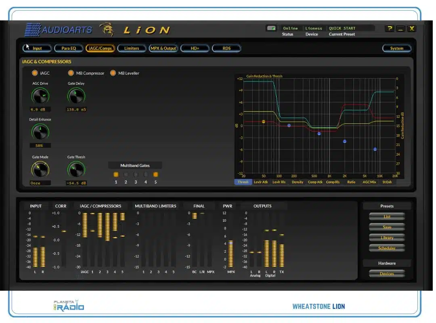Screen dimensions: 436x323
Task: Open the presets Library button
Action: click(x=387, y=237)
